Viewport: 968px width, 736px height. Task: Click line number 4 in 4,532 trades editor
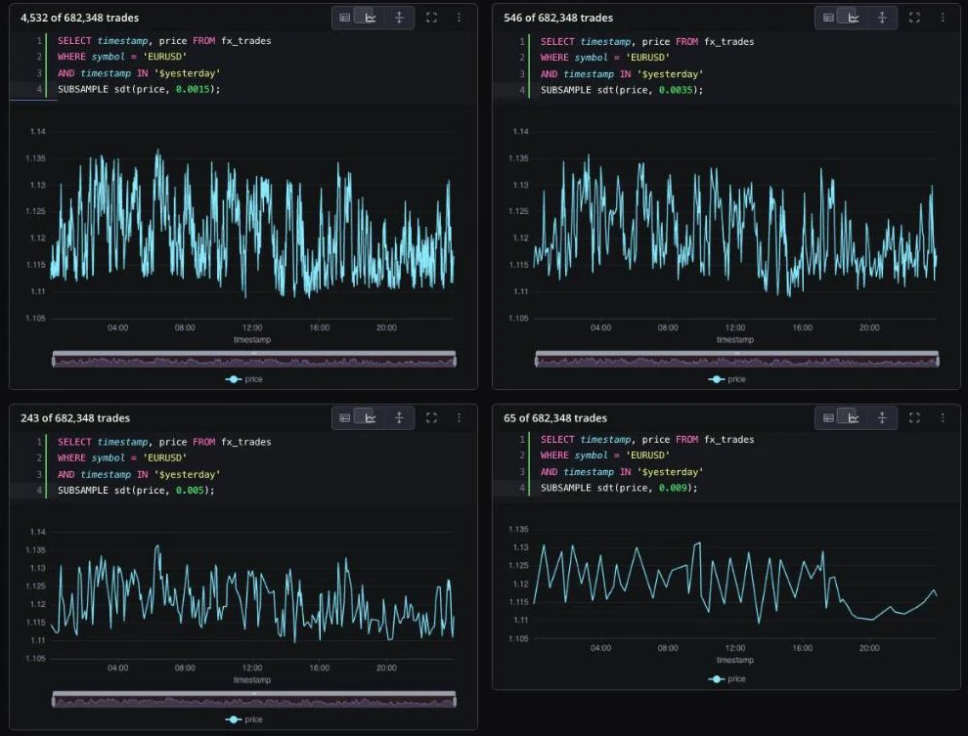point(39,90)
